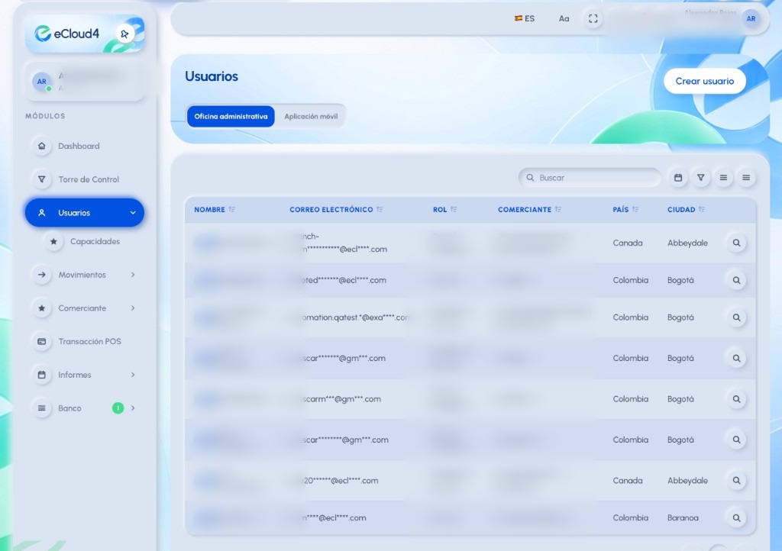Click the AR avatar in sidebar
This screenshot has width=782, height=551.
[42, 82]
